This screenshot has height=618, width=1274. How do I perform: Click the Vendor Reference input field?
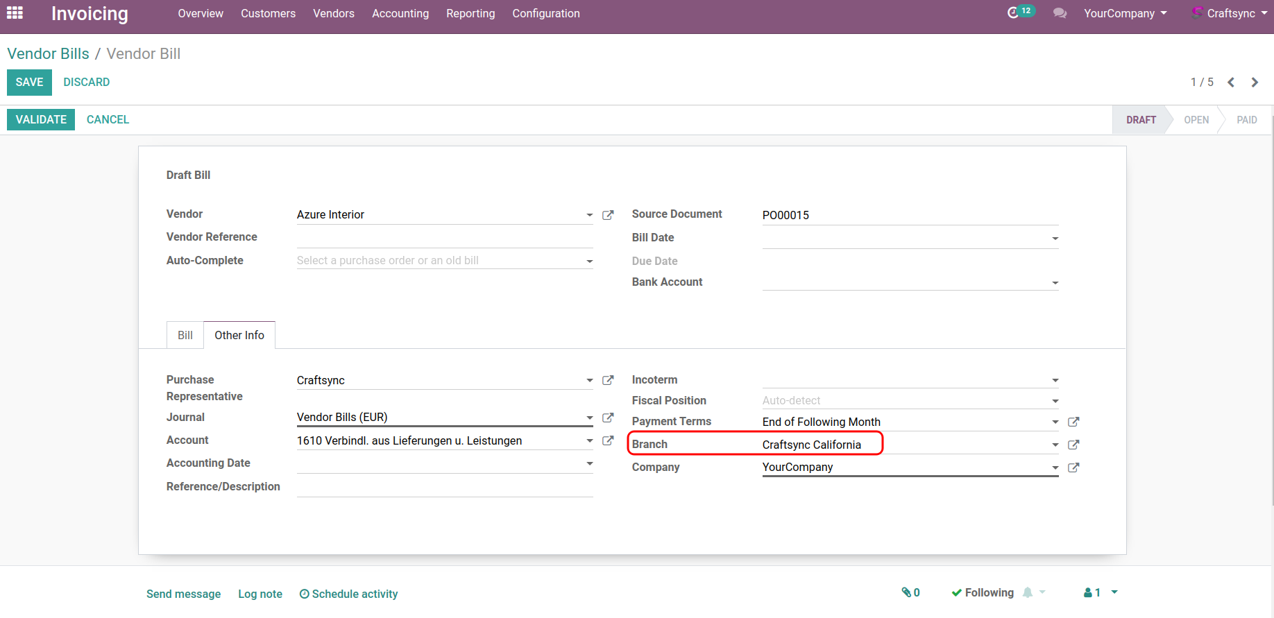(x=444, y=237)
